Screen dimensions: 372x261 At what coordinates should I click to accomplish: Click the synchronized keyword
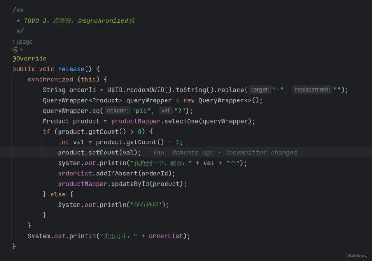coord(50,80)
